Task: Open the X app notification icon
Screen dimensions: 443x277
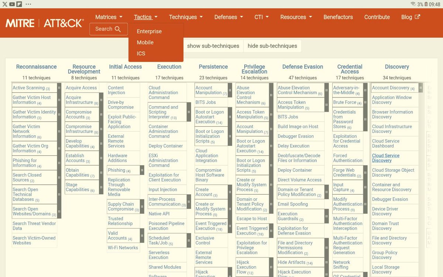Action: (4, 4)
